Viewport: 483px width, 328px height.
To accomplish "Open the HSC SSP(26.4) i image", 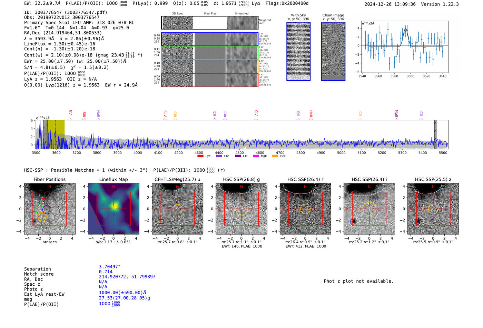I will (369, 209).
